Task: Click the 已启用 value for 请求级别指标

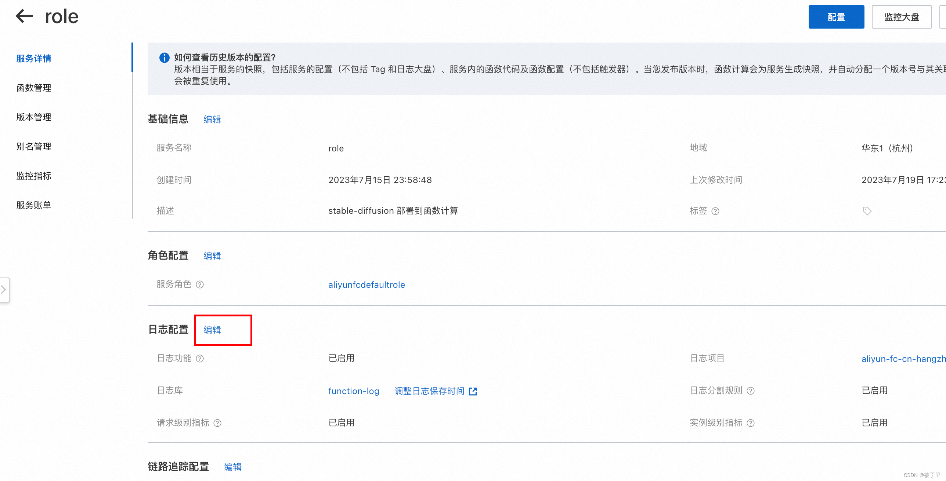Action: pyautogui.click(x=342, y=423)
